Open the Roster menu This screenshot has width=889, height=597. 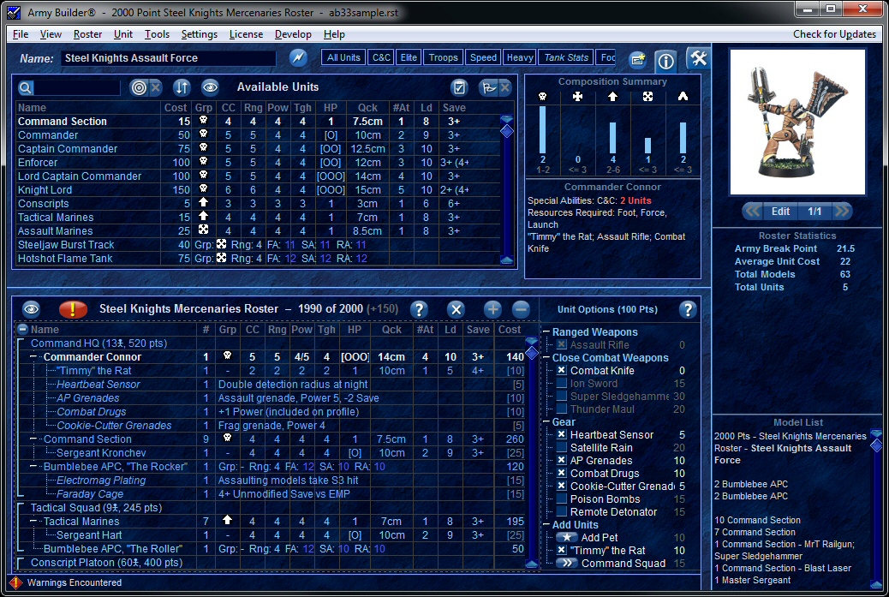[x=87, y=34]
